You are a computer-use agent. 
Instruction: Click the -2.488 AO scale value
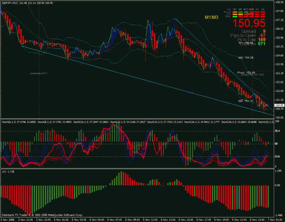[278, 215]
